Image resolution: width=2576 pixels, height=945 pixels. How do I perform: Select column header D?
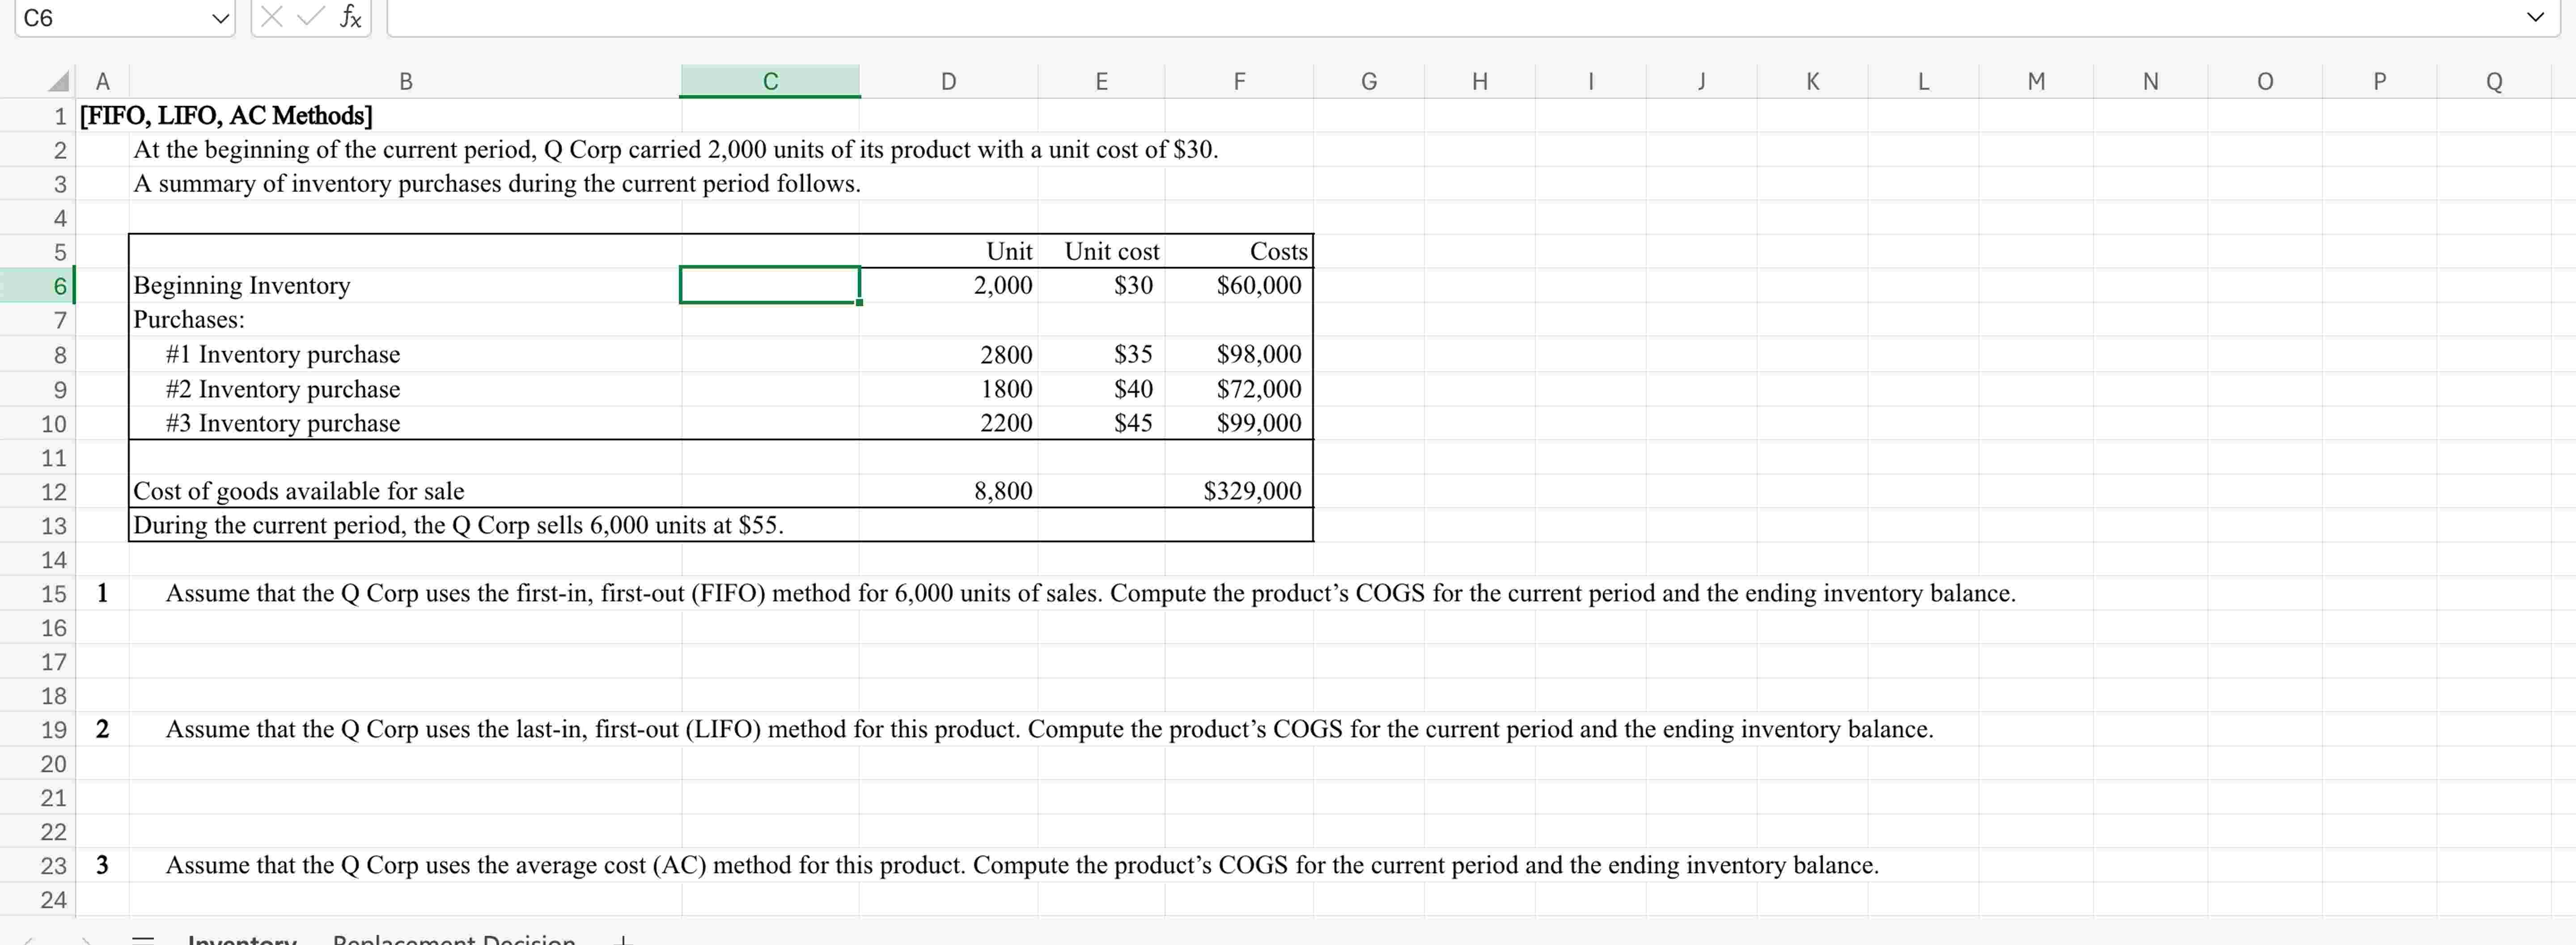click(947, 80)
